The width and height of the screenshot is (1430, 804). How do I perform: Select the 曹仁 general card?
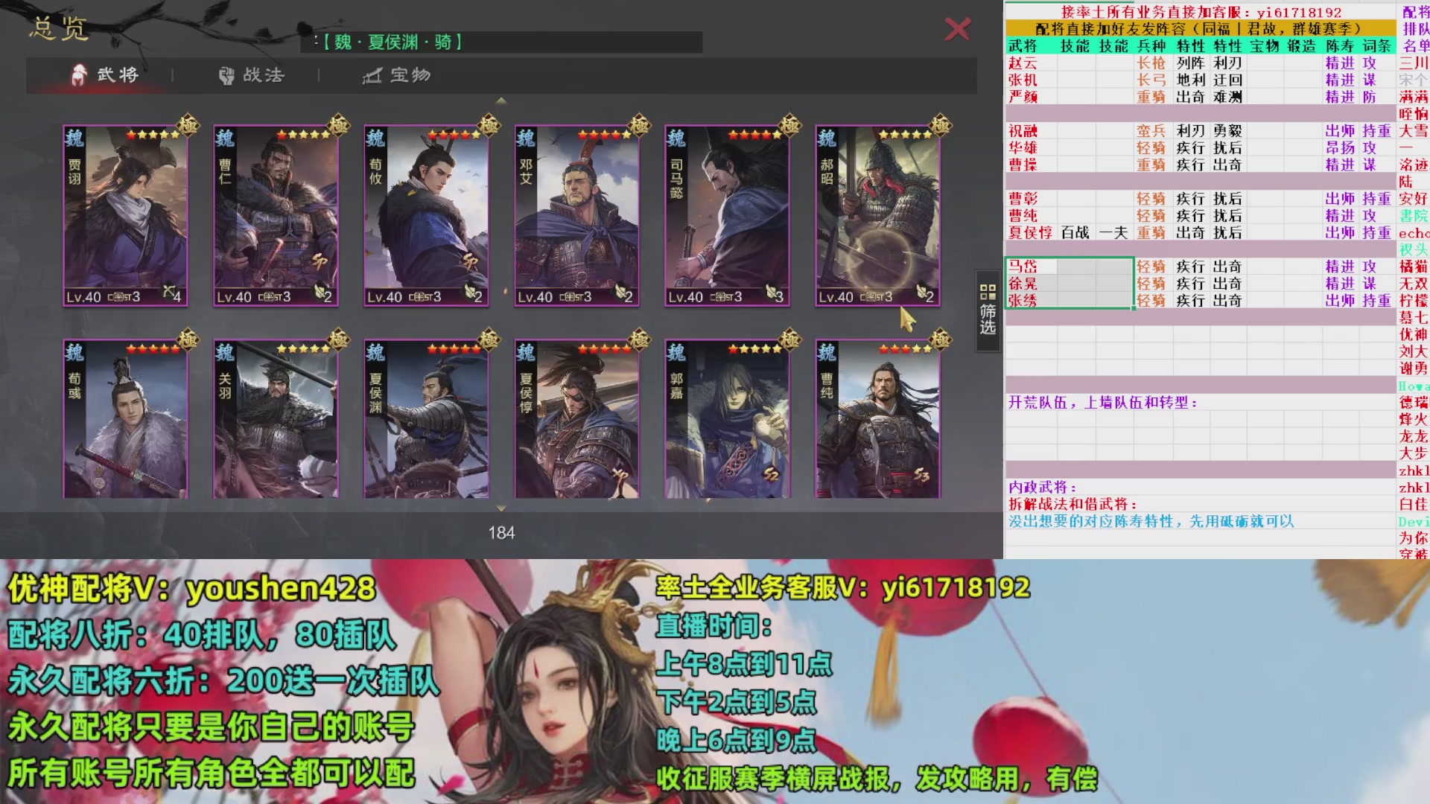point(276,216)
